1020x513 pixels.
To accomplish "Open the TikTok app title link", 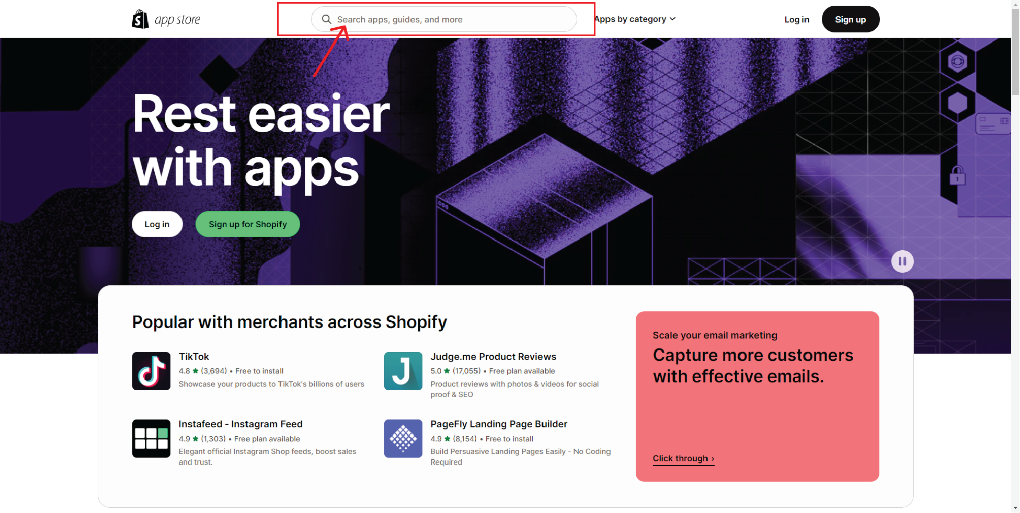I will point(194,357).
